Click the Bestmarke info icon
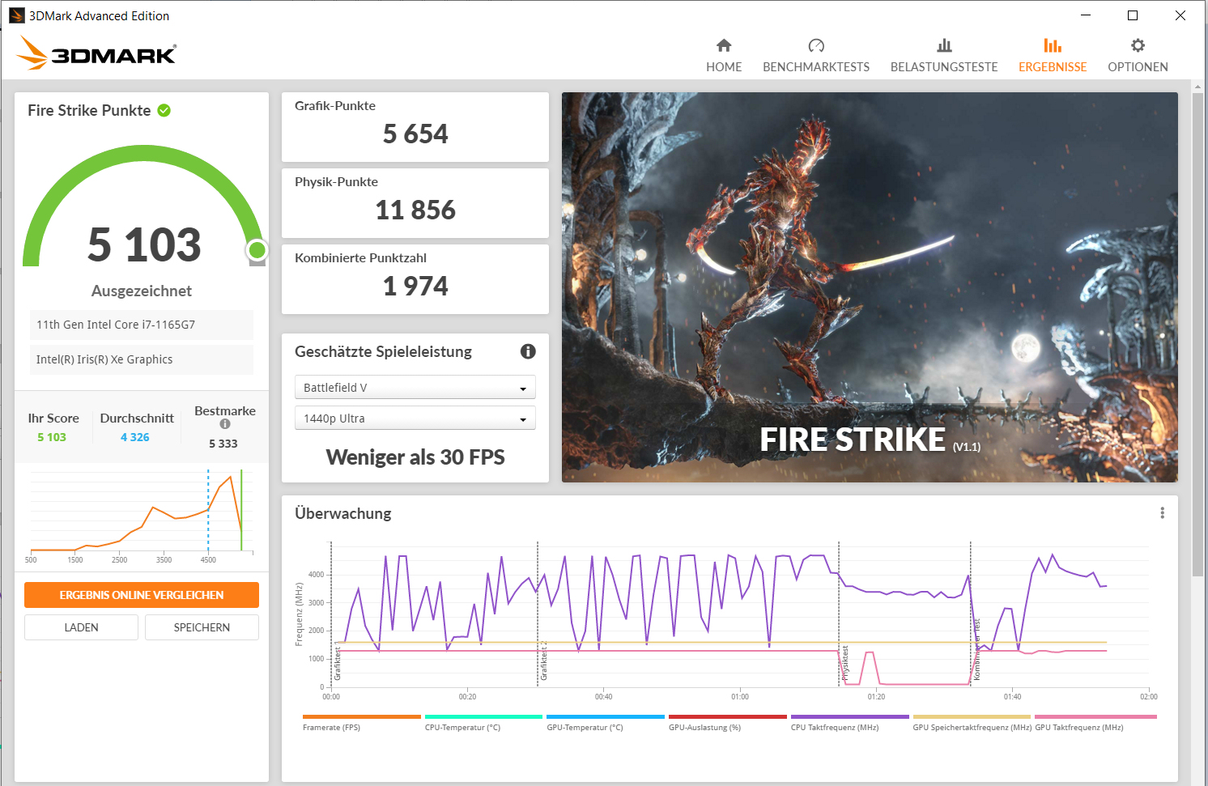 pyautogui.click(x=225, y=424)
